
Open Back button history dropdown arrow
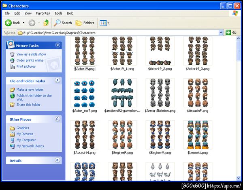click(x=23, y=23)
